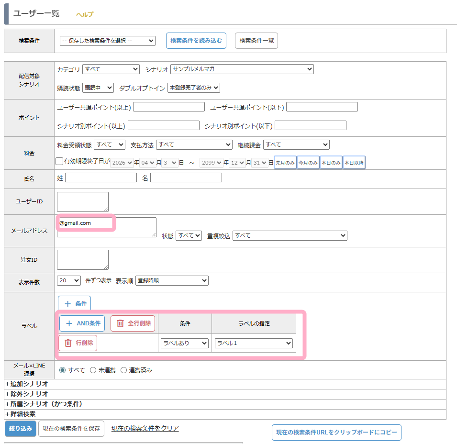
Task: Click the 検索条件を読み込む button
Action: 196,41
